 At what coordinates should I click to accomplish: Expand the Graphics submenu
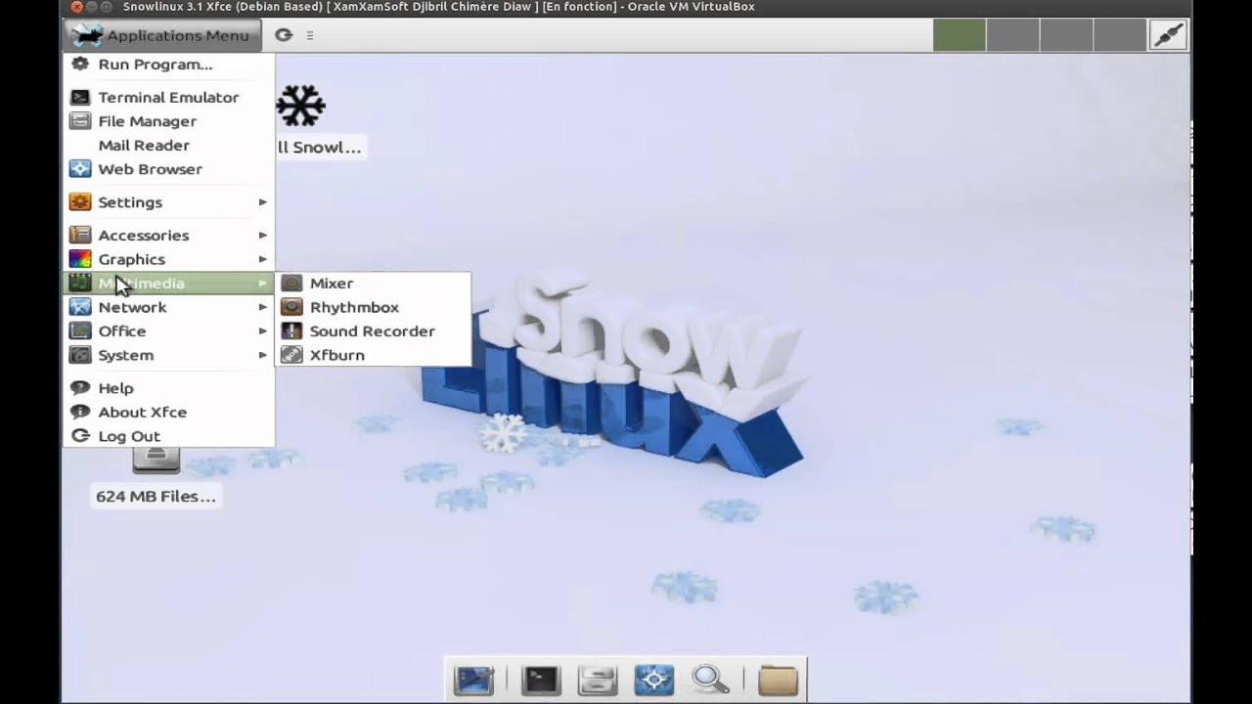(x=169, y=259)
